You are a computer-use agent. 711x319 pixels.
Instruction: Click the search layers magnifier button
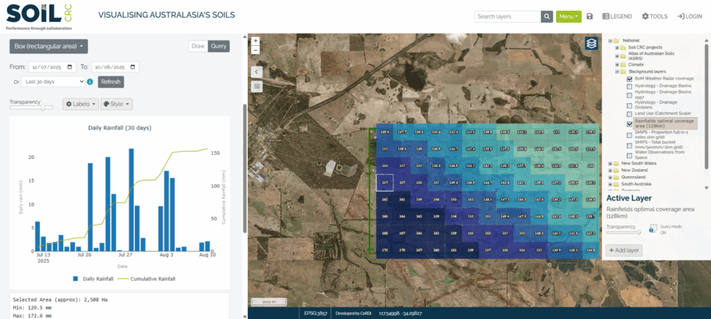click(x=547, y=16)
